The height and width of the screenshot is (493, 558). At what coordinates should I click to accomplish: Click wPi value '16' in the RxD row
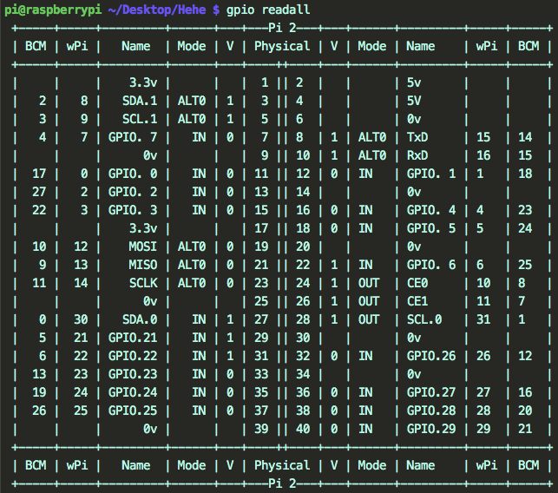(483, 155)
